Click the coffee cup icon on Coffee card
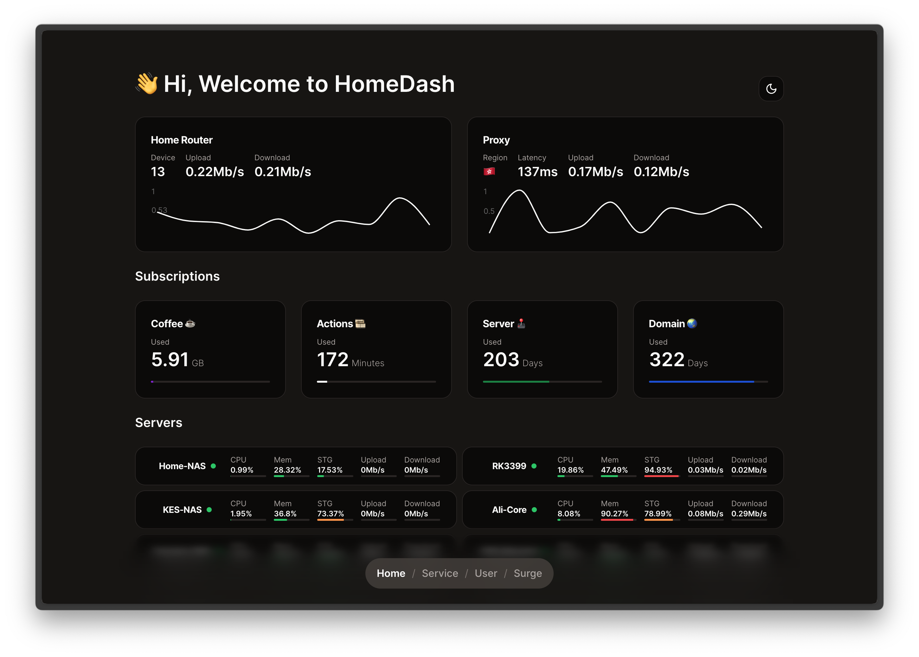 (x=190, y=324)
